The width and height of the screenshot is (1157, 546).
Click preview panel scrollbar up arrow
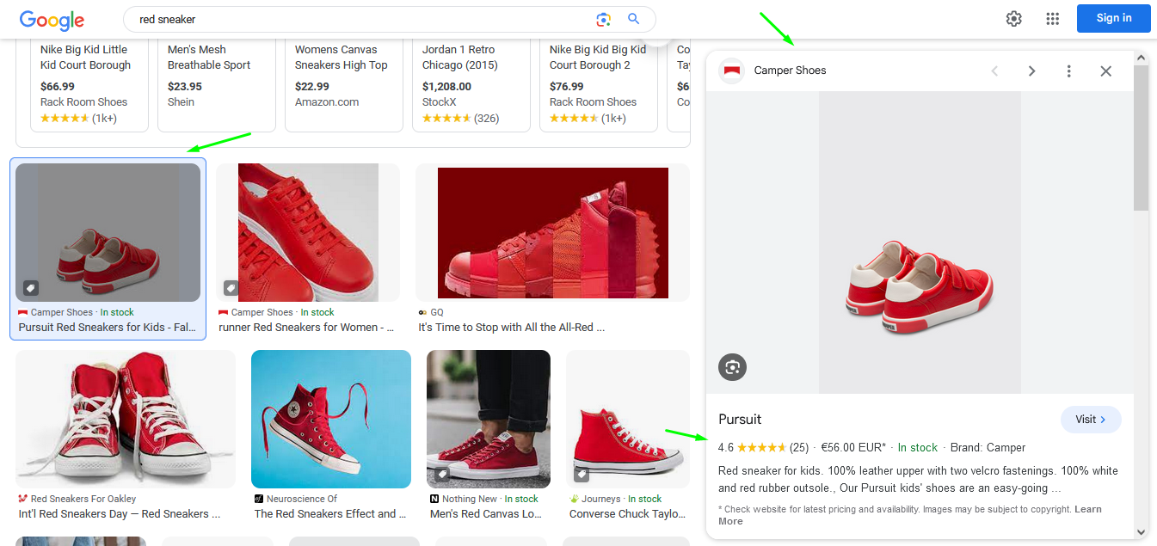point(1142,58)
